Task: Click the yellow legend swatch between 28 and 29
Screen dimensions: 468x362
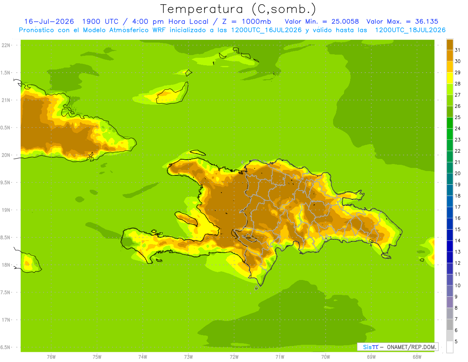Action: point(450,78)
